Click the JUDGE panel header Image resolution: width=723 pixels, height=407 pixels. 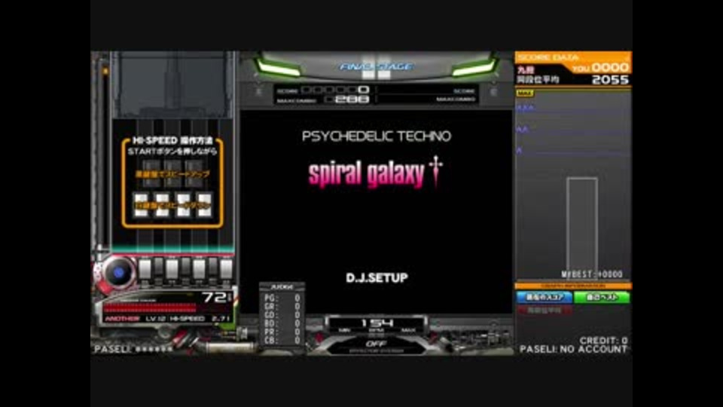tap(282, 287)
